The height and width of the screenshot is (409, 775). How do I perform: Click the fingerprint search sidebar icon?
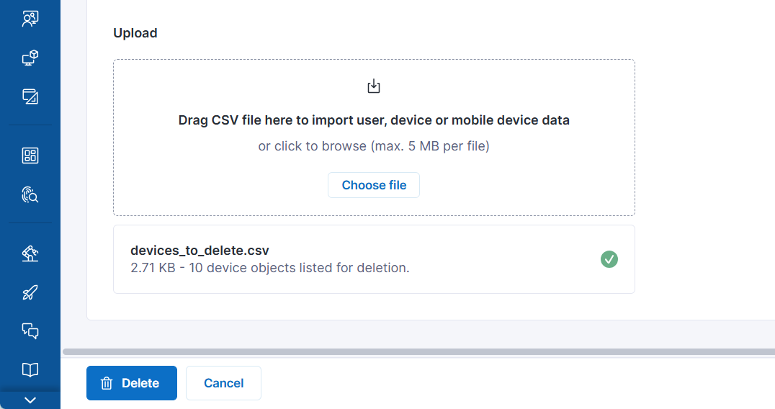pos(30,194)
